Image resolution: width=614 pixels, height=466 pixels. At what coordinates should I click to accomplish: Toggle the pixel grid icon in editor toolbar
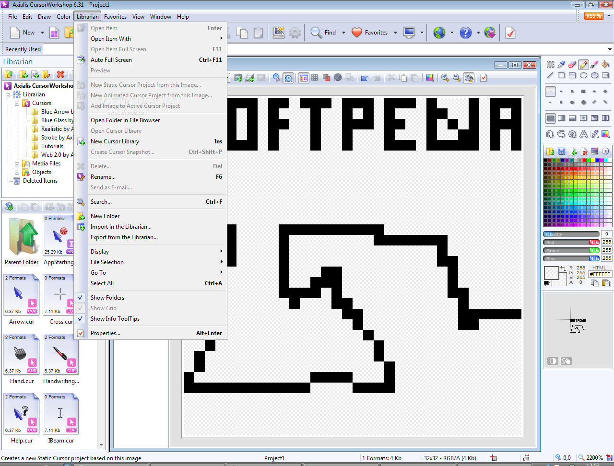[x=315, y=78]
